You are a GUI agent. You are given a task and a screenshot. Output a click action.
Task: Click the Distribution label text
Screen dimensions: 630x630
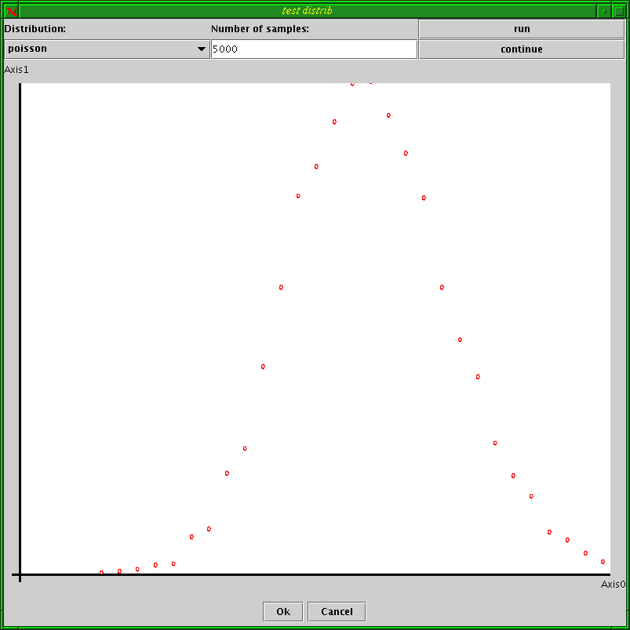click(35, 29)
